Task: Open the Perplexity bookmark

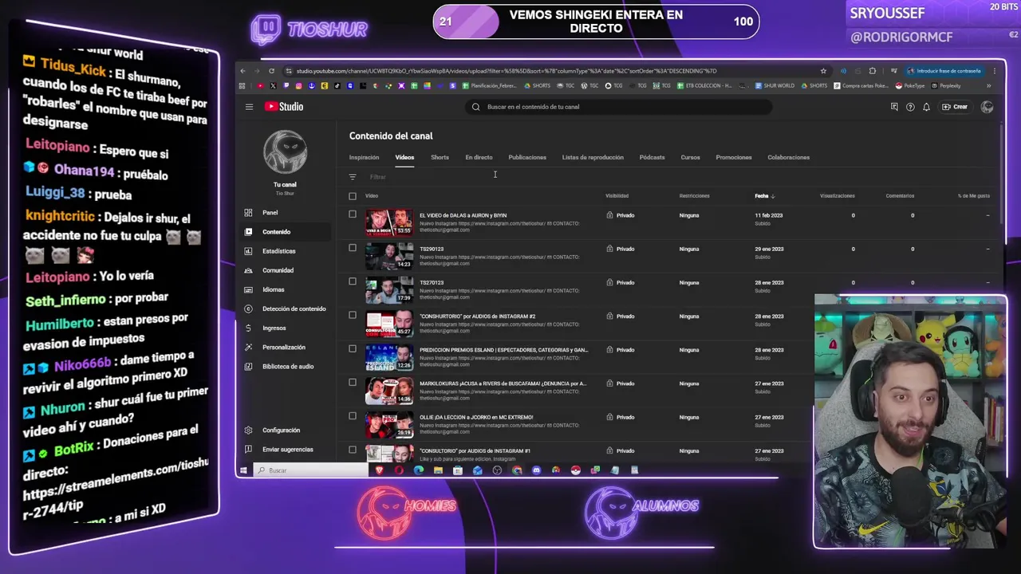Action: [x=946, y=86]
